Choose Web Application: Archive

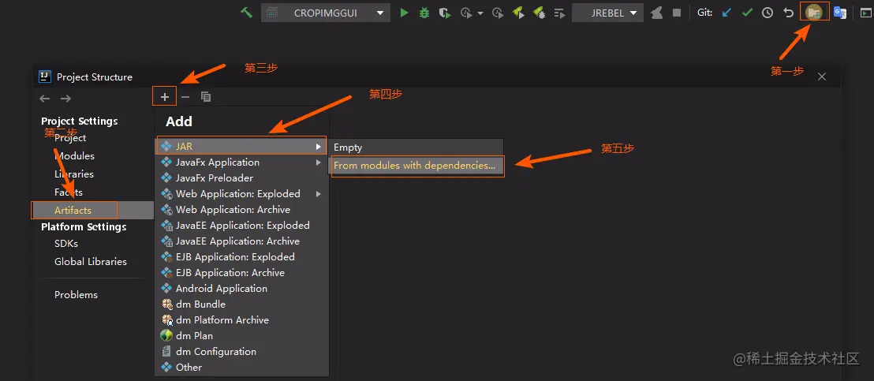[241, 210]
